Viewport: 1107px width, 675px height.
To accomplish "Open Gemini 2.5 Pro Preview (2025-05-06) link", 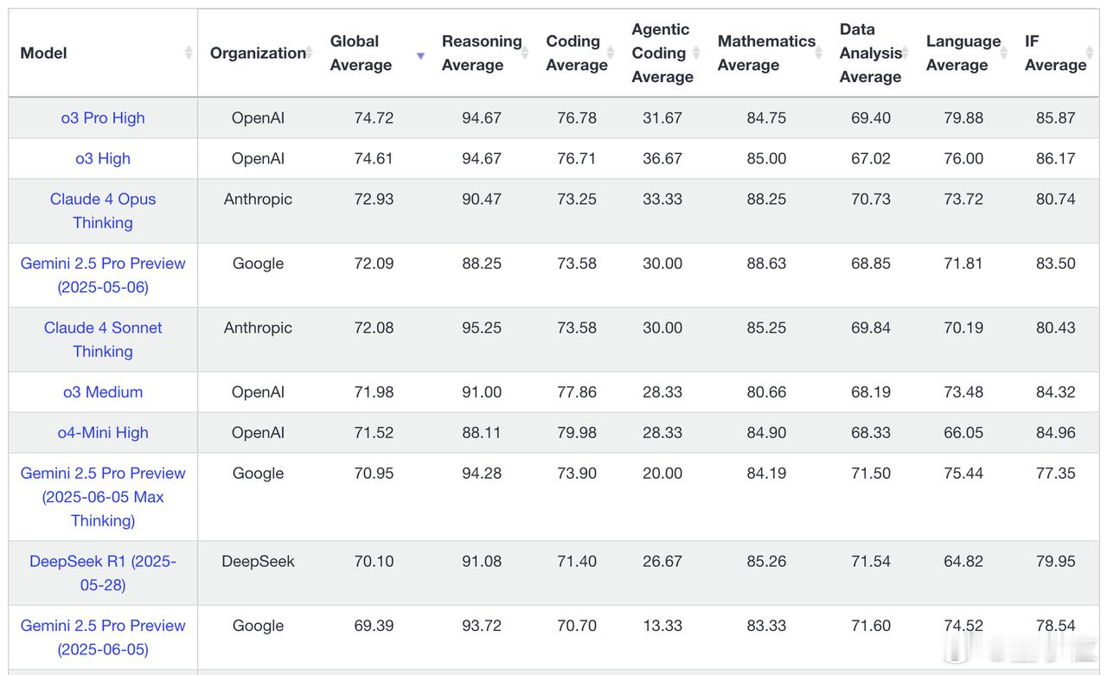I will click(103, 275).
